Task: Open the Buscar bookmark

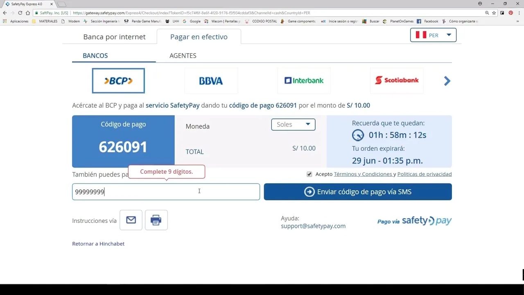Action: [x=371, y=21]
